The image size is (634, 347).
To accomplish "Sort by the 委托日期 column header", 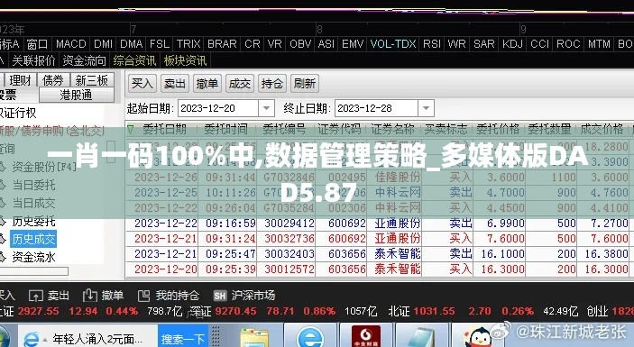I will click(164, 129).
